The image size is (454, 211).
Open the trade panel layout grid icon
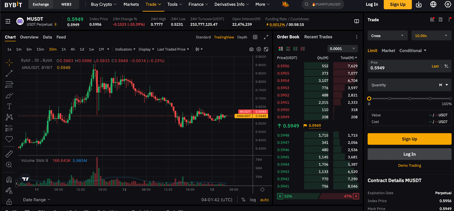pos(432,20)
